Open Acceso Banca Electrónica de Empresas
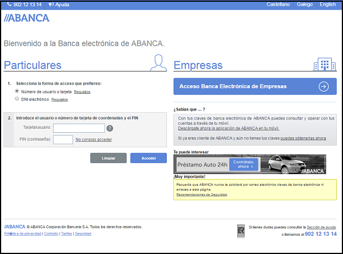 (x=255, y=86)
